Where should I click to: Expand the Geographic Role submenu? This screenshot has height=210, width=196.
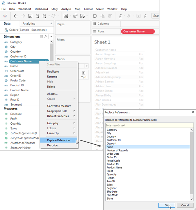(x=59, y=111)
